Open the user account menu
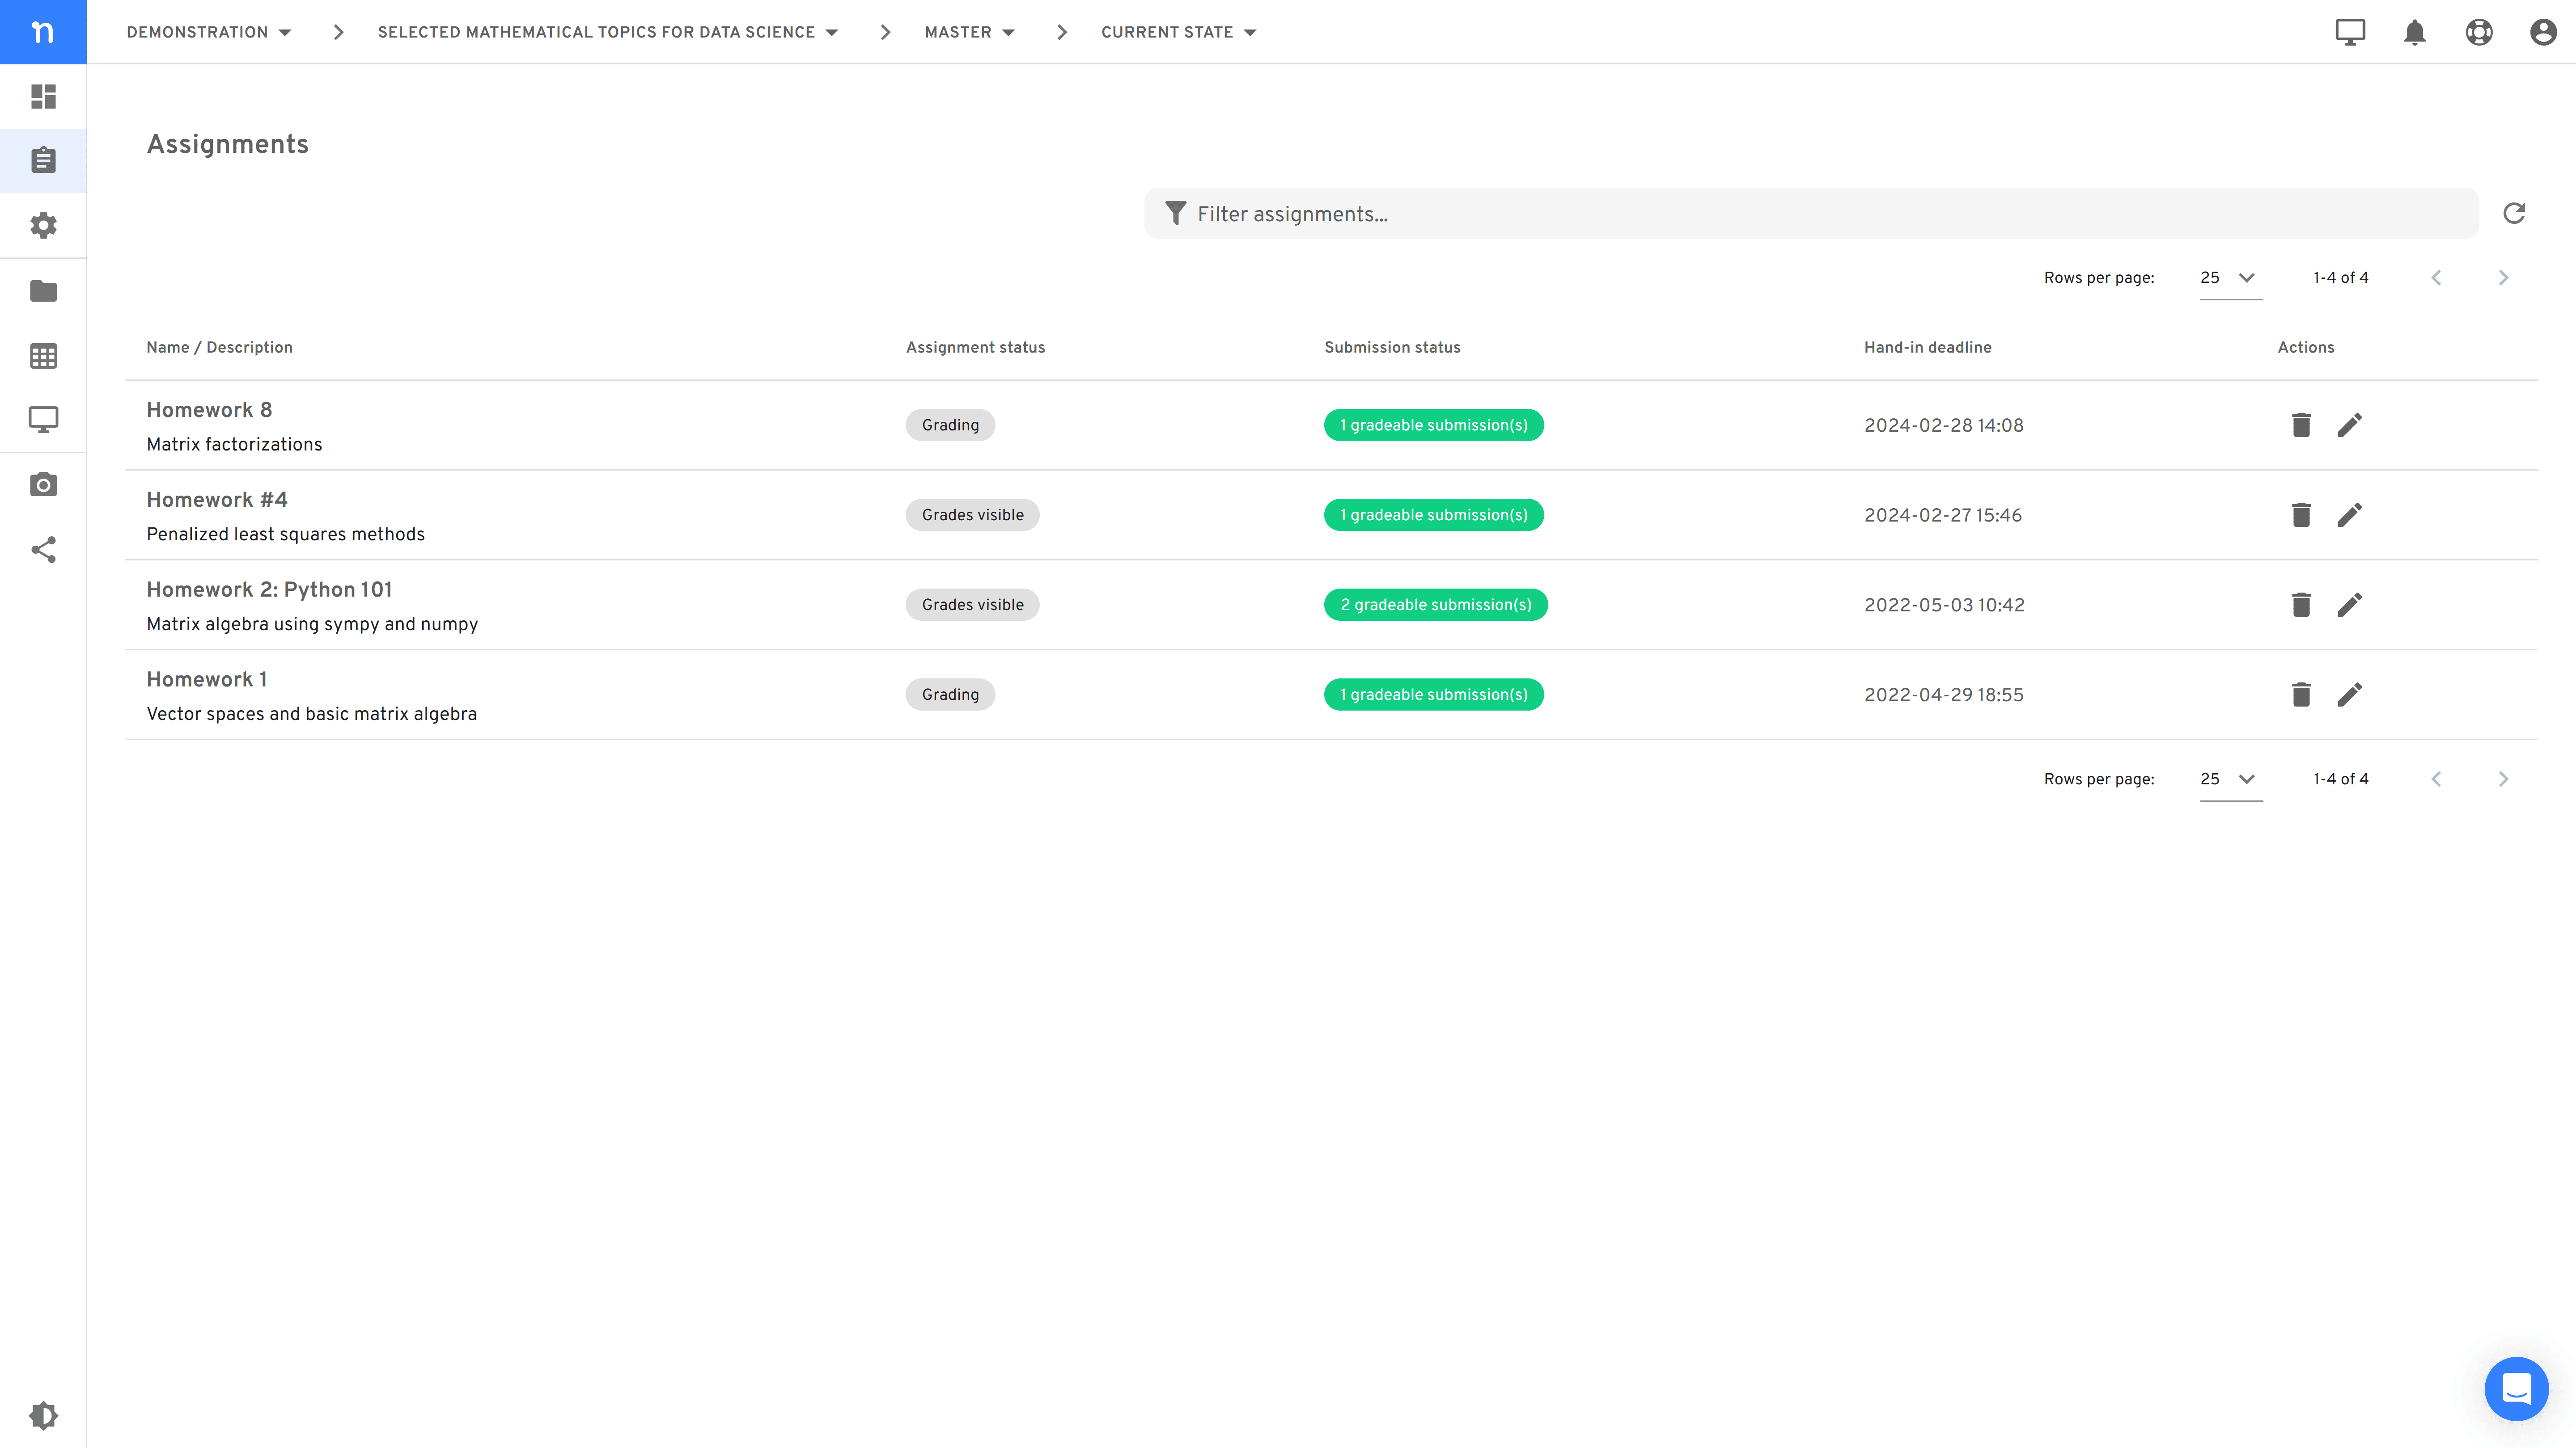Screen dimensions: 2576x1448 (2543, 32)
